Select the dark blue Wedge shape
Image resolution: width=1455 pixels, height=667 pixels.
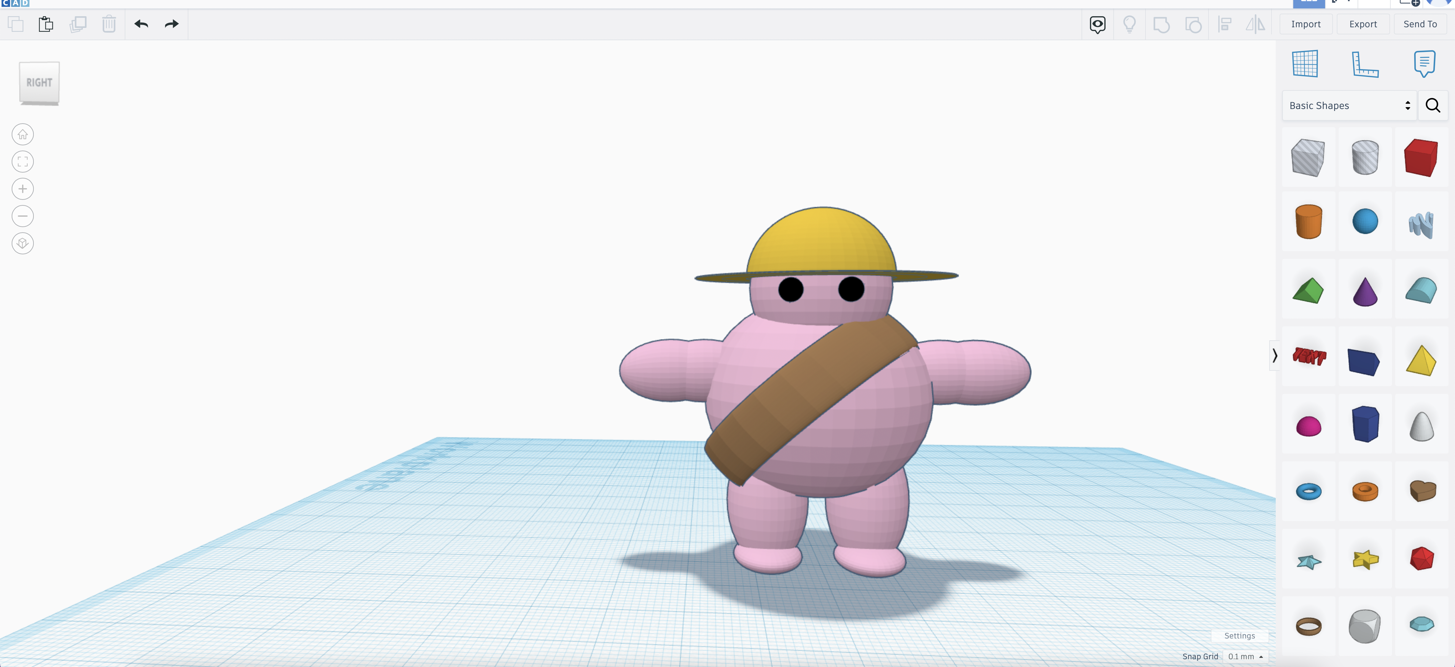pos(1363,362)
